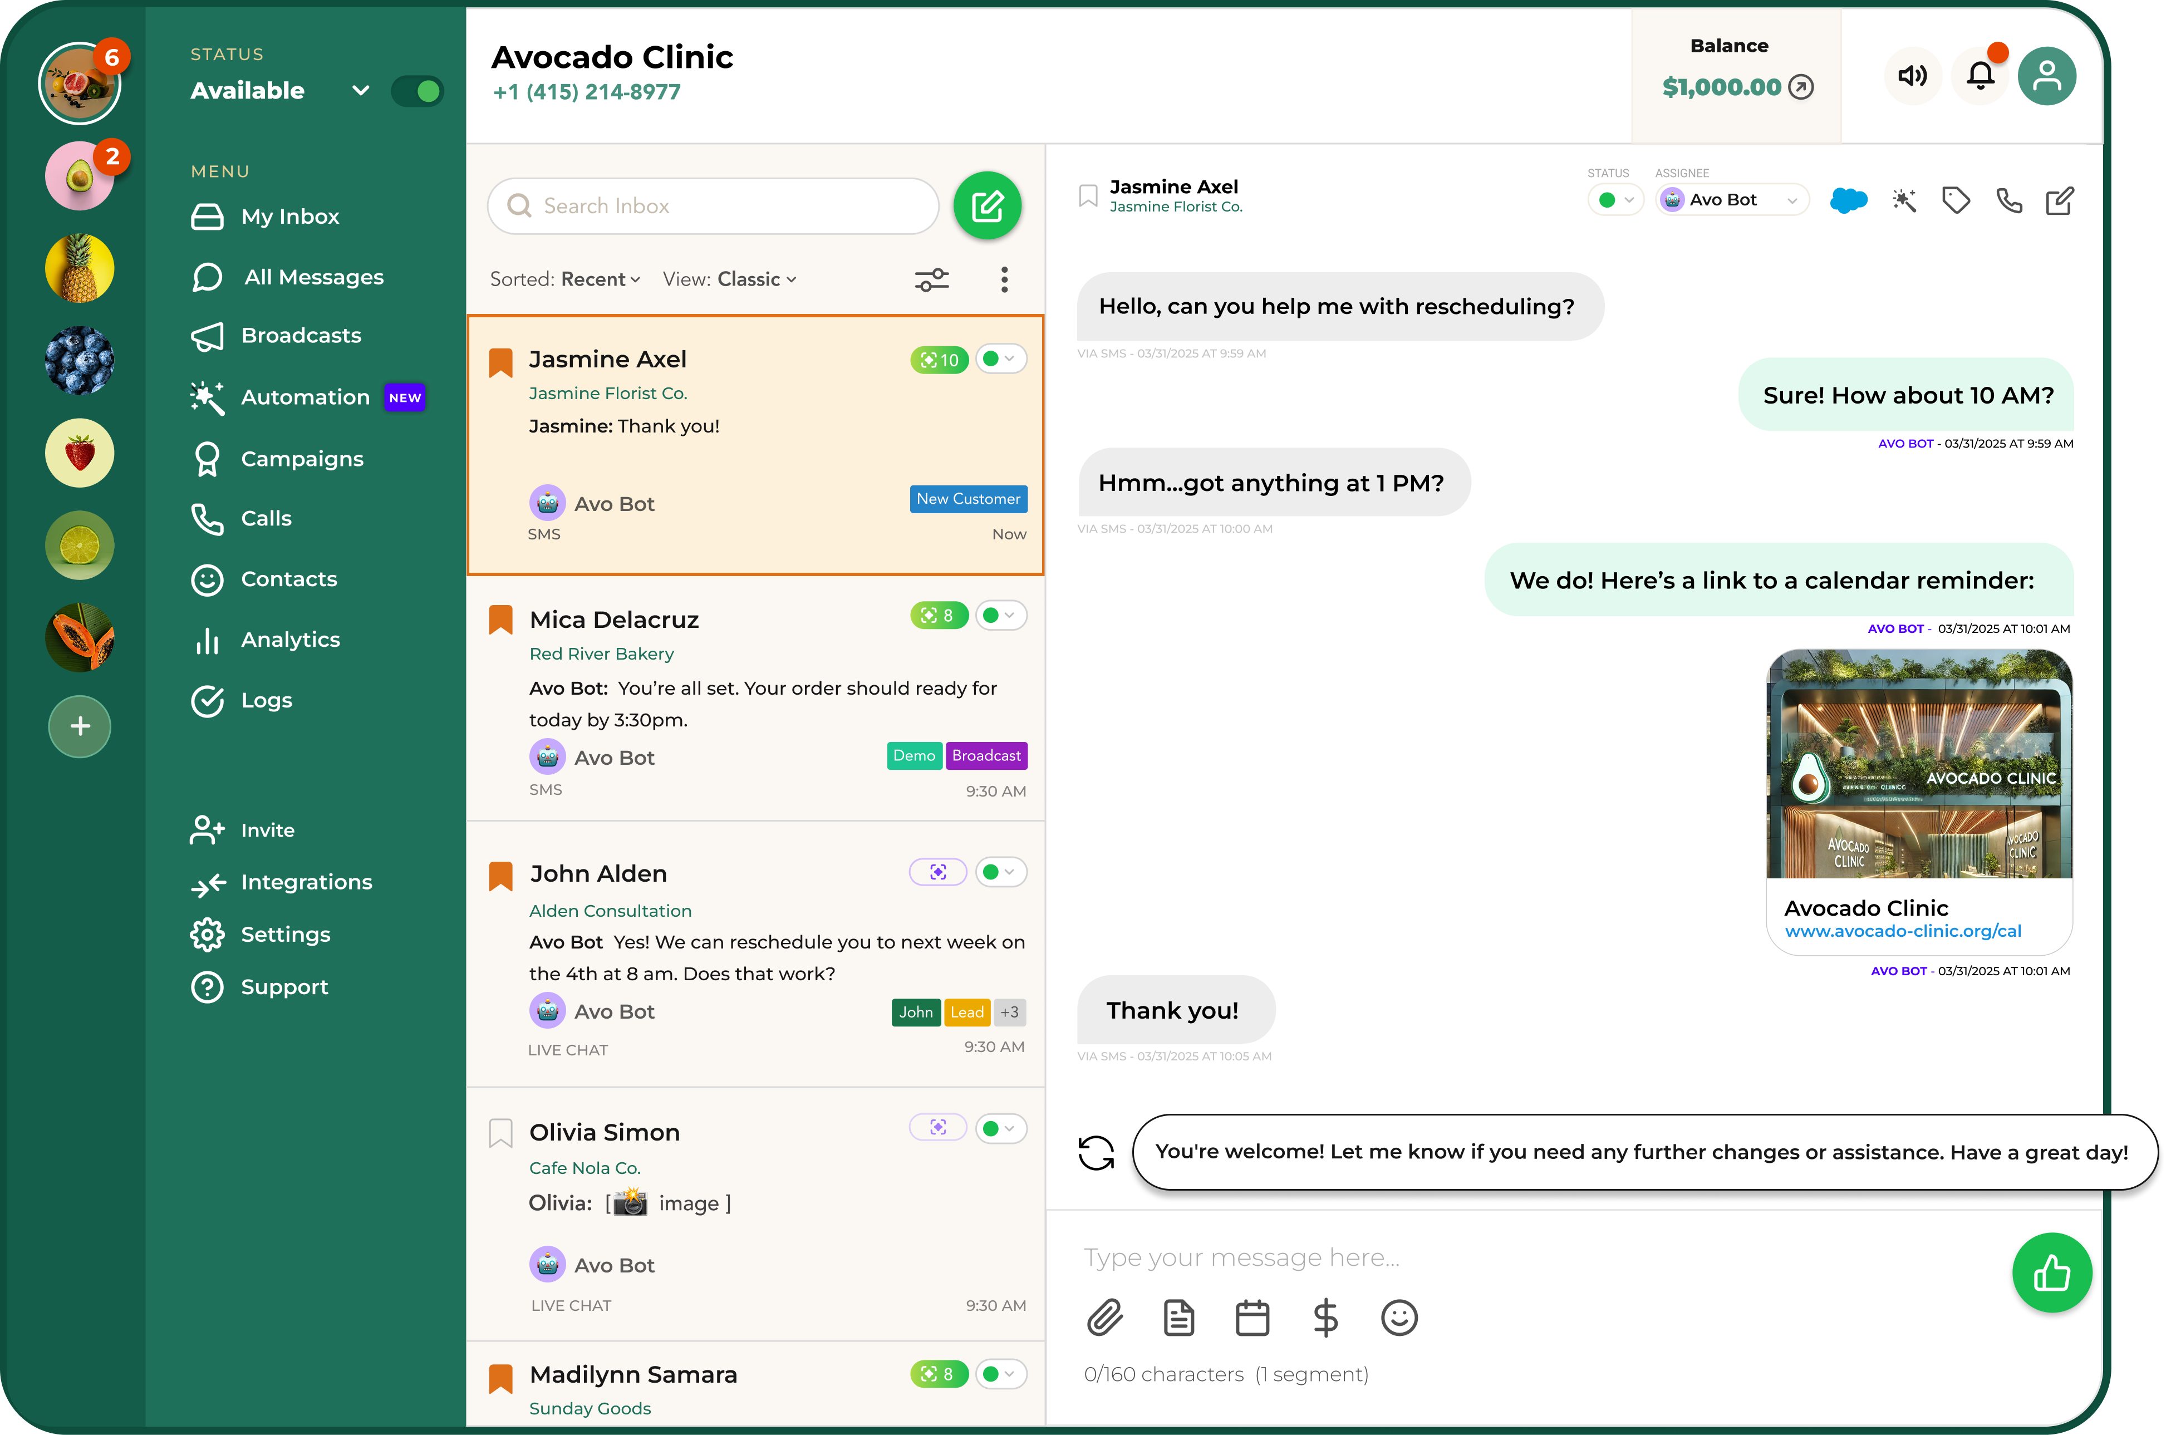Viewport: 2166px width, 1435px height.
Task: Toggle the Available status switch
Action: tap(418, 91)
